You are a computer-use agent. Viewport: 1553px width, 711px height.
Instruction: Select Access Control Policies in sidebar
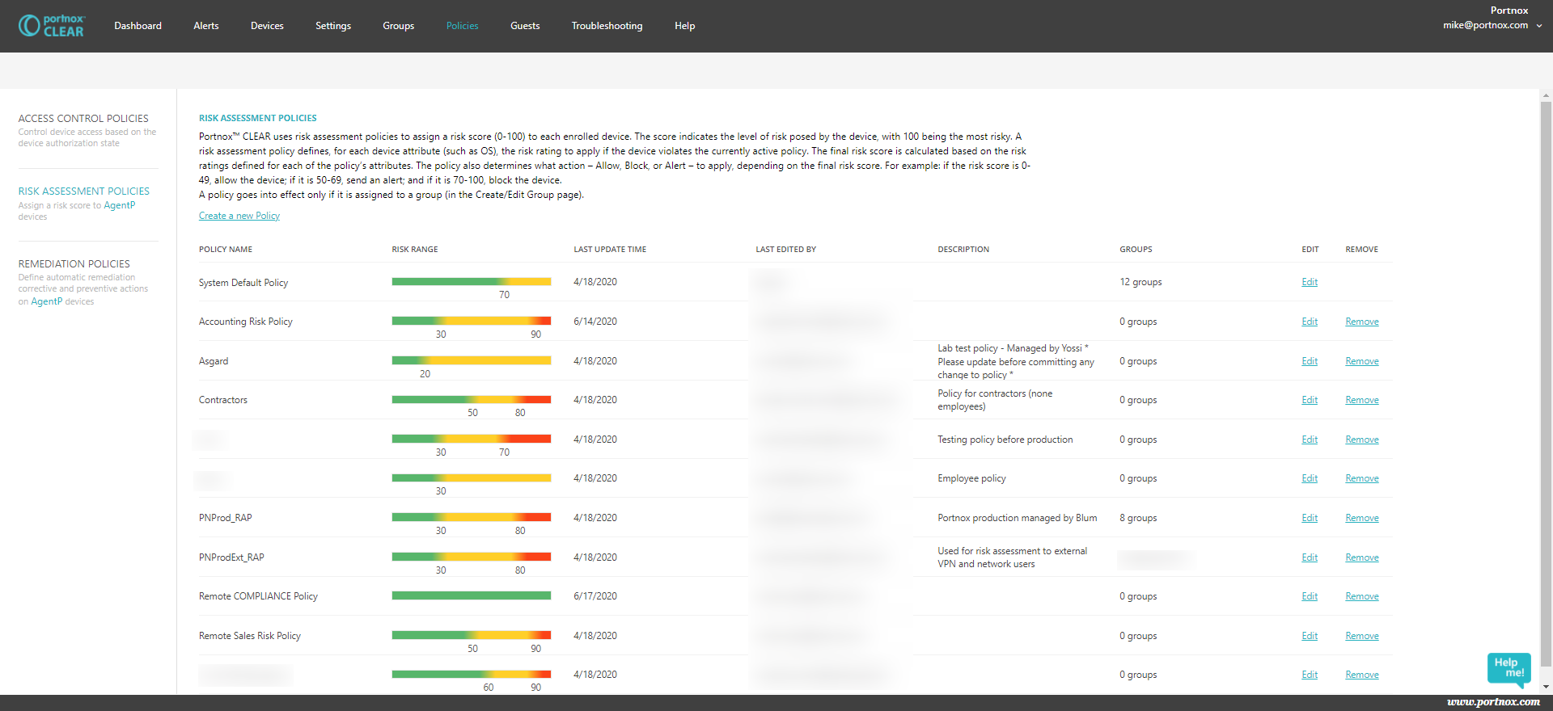point(83,119)
